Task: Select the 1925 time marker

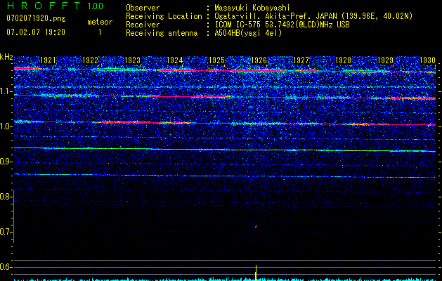Action: tap(217, 60)
